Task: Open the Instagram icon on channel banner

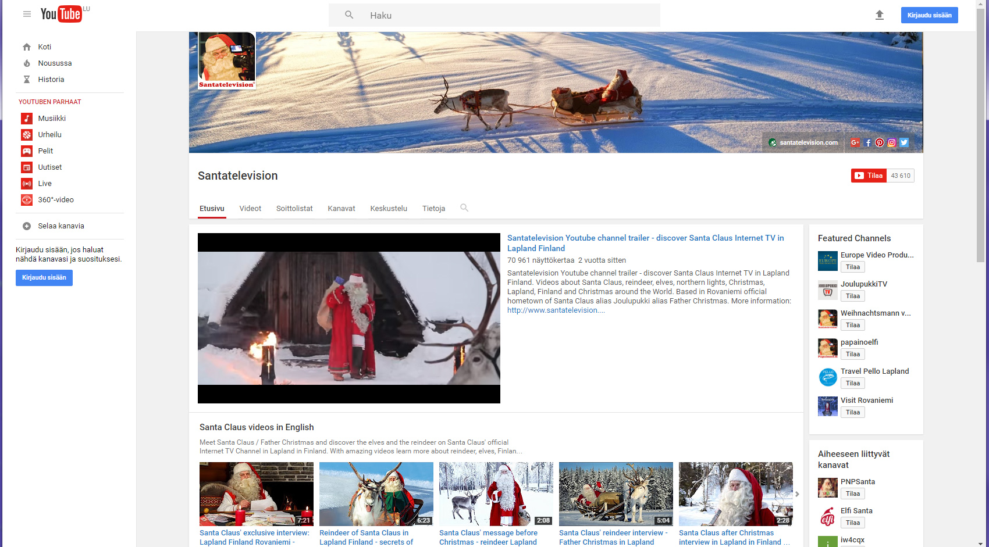Action: 892,143
